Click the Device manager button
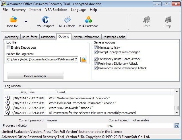 pos(35,76)
